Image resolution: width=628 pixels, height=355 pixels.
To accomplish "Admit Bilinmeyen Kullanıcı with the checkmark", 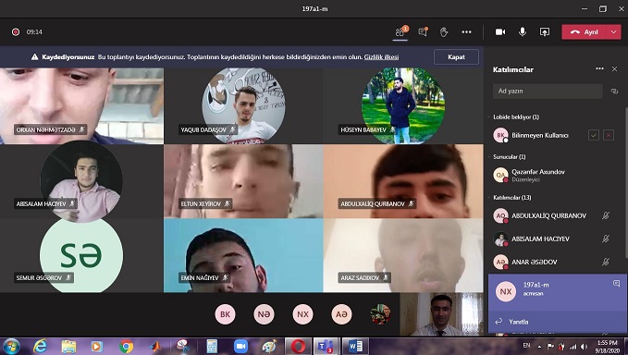I will point(594,135).
